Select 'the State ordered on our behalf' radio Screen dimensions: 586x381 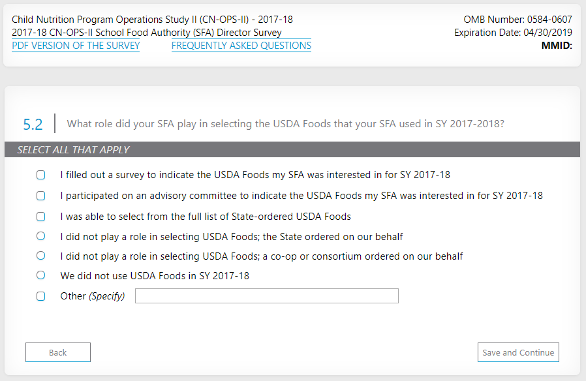(41, 236)
